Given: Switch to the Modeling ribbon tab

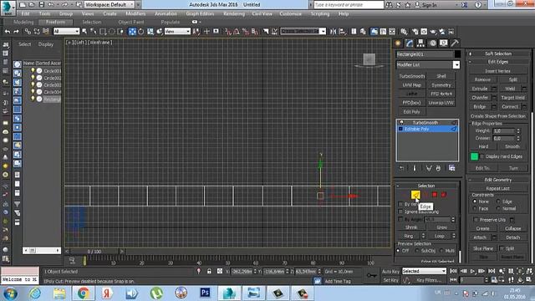Looking at the screenshot, I should pos(23,22).
